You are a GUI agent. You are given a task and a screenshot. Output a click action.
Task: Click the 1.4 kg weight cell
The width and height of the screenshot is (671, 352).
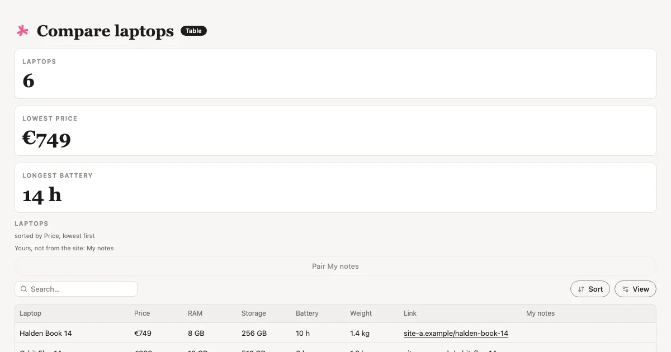(x=360, y=334)
